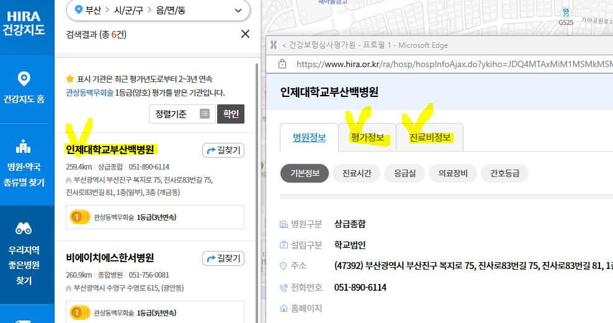The height and width of the screenshot is (323, 613).
Task: Click the 학교법인 value text
Action: click(x=350, y=245)
